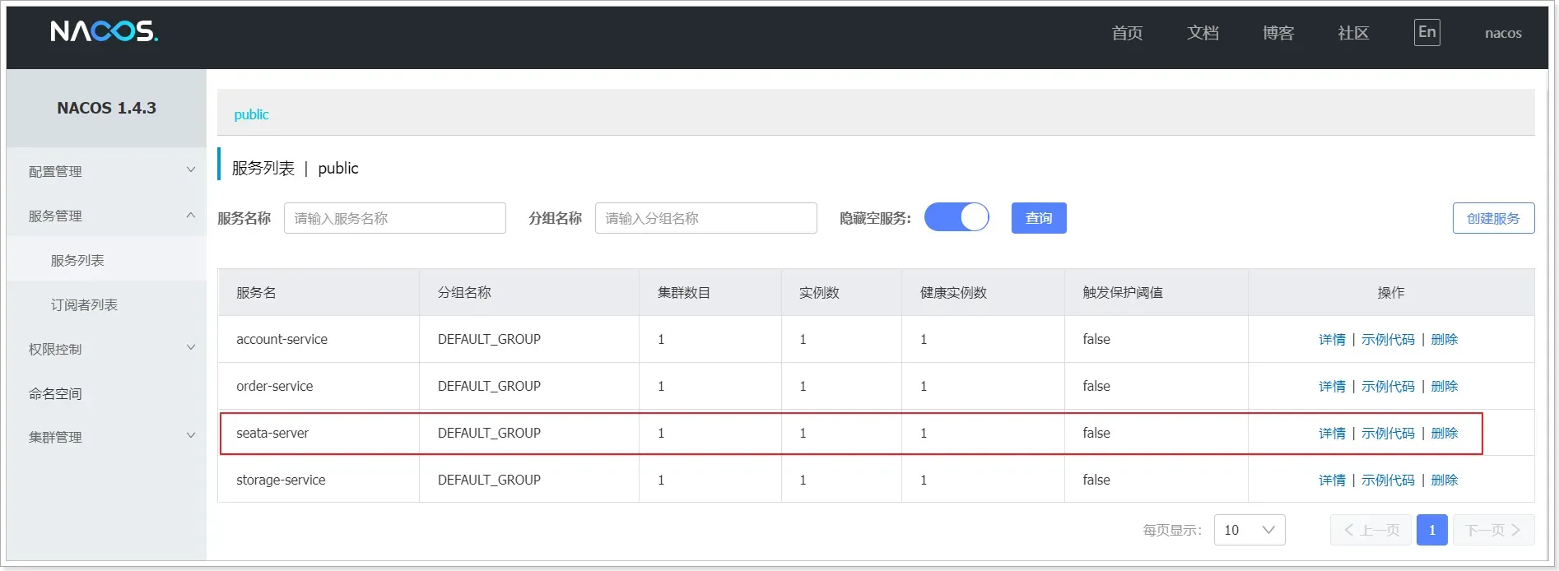Open 订阅者列表 in the sidebar
Image resolution: width=1559 pixels, height=571 pixels.
[x=84, y=304]
